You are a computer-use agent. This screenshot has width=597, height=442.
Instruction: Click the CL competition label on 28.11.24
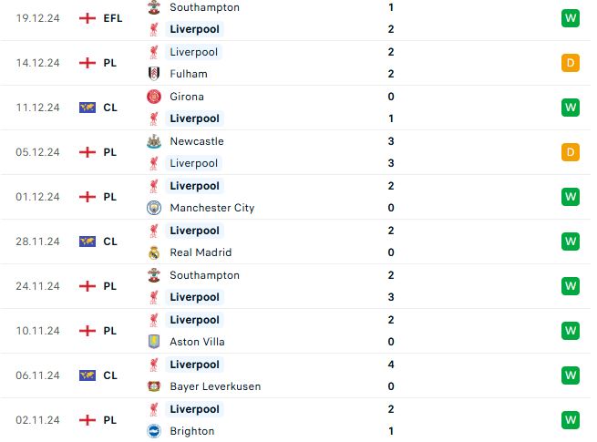[110, 242]
